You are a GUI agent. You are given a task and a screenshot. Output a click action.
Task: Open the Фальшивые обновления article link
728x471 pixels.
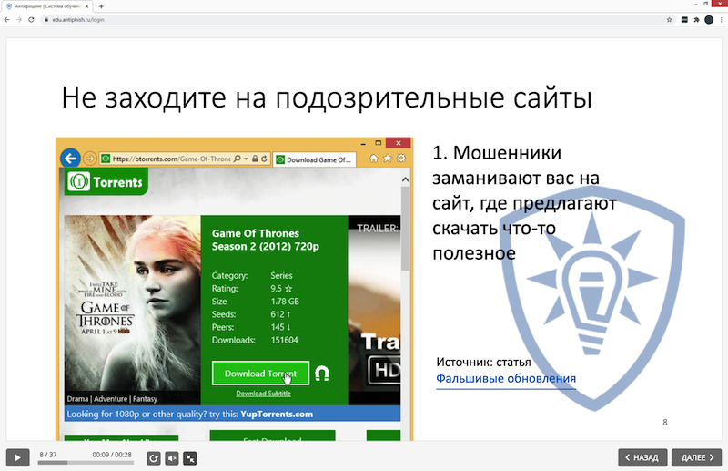pyautogui.click(x=506, y=378)
